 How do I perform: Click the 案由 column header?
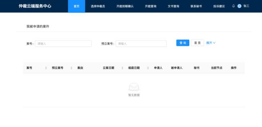coord(80,68)
